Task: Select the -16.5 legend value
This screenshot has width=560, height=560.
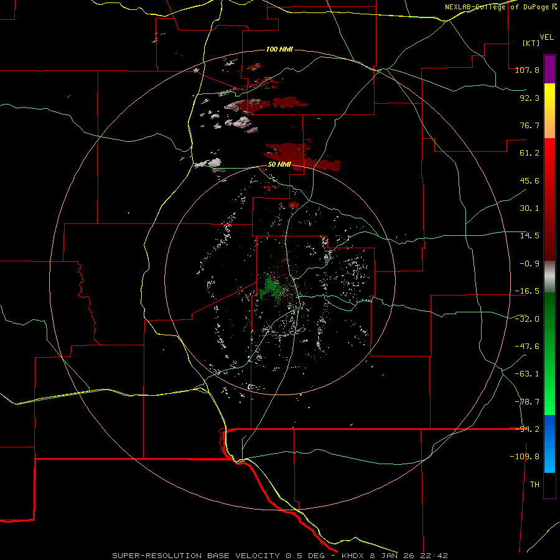Action: click(527, 291)
